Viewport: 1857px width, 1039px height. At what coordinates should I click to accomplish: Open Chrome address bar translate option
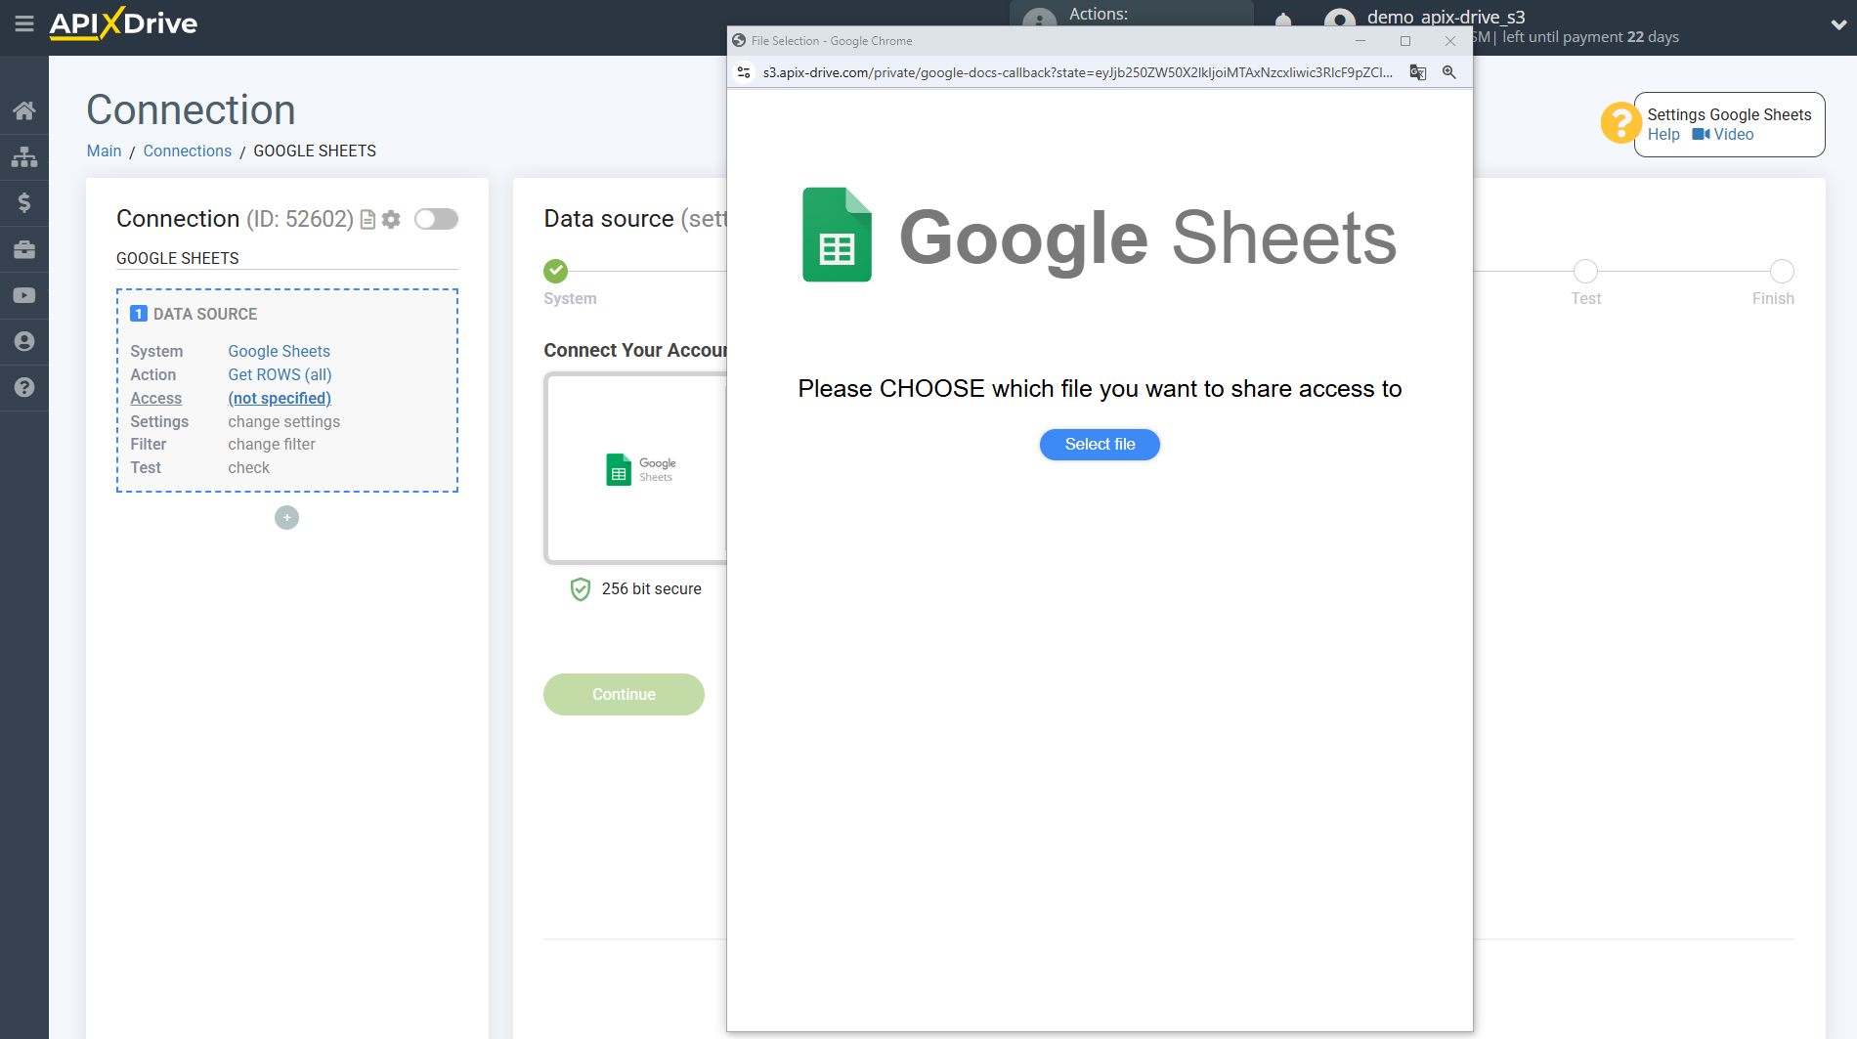click(x=1417, y=72)
